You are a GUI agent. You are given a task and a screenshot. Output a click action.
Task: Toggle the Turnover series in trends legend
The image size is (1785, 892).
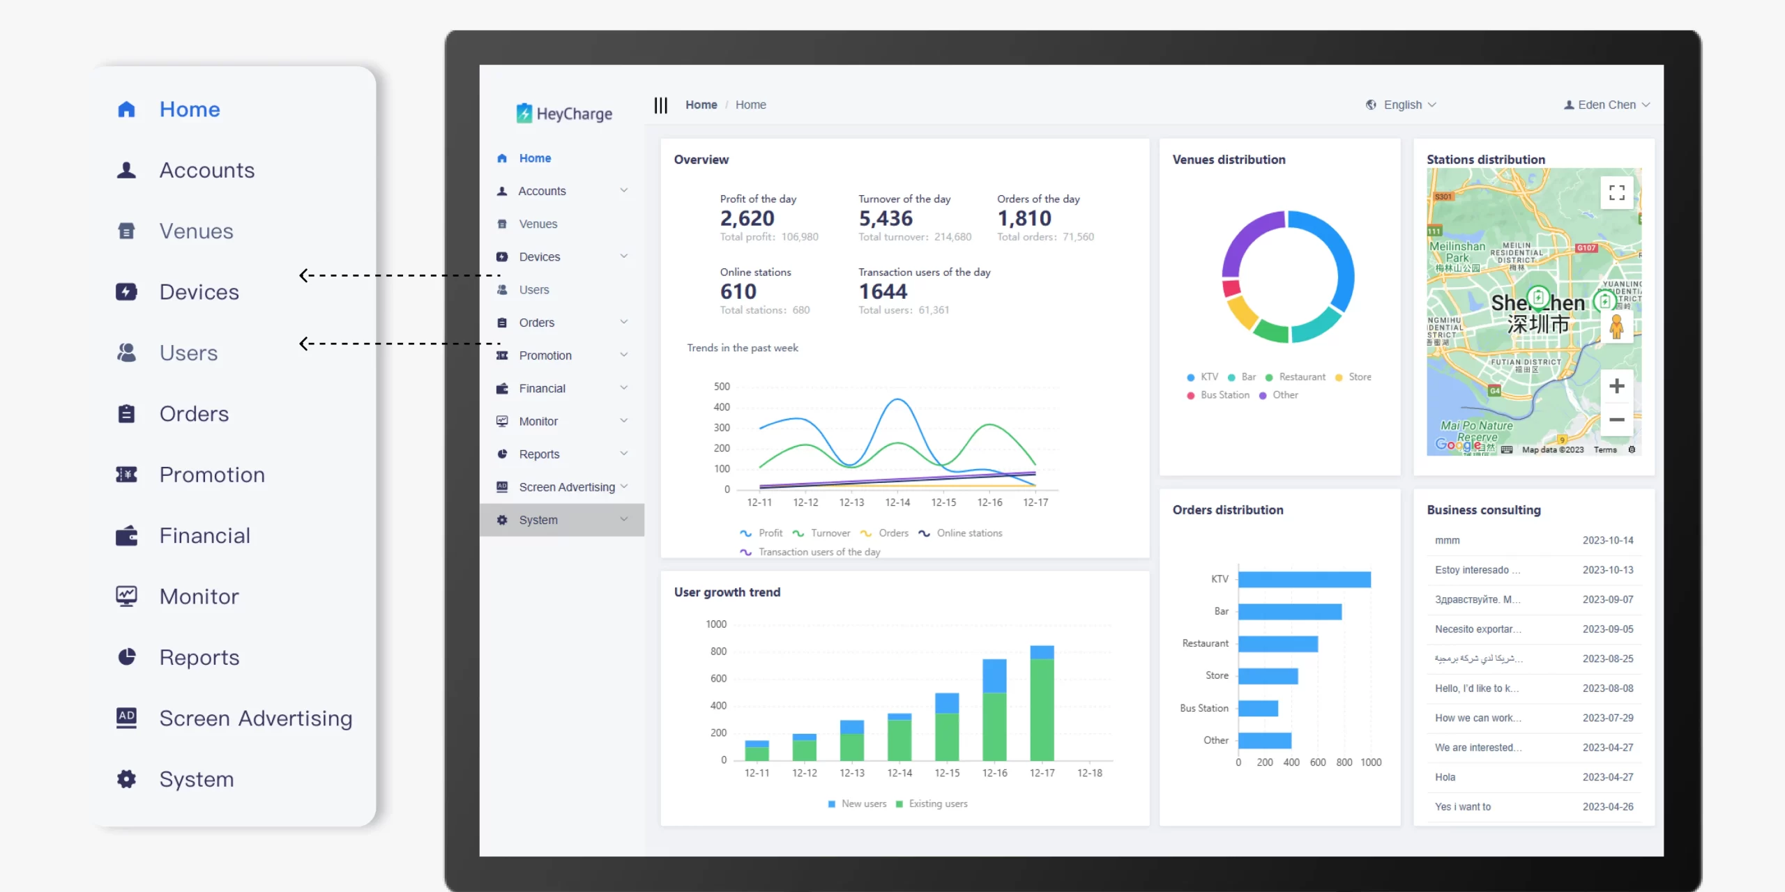(821, 533)
